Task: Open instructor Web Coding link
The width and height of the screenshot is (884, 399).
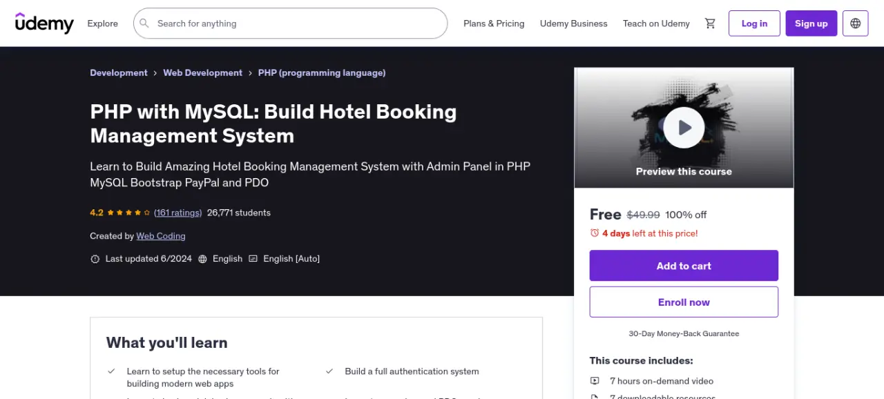Action: pos(161,236)
